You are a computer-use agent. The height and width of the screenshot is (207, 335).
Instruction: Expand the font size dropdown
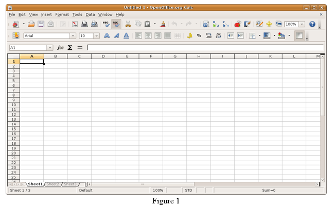(x=96, y=36)
